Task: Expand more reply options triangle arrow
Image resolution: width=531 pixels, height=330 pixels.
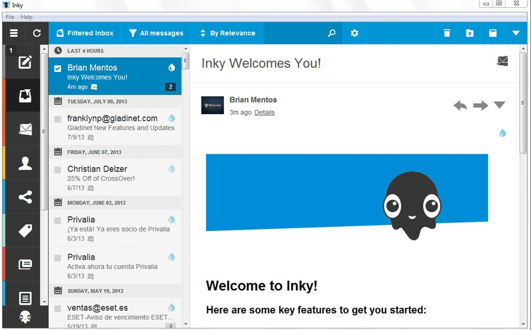Action: pyautogui.click(x=499, y=105)
